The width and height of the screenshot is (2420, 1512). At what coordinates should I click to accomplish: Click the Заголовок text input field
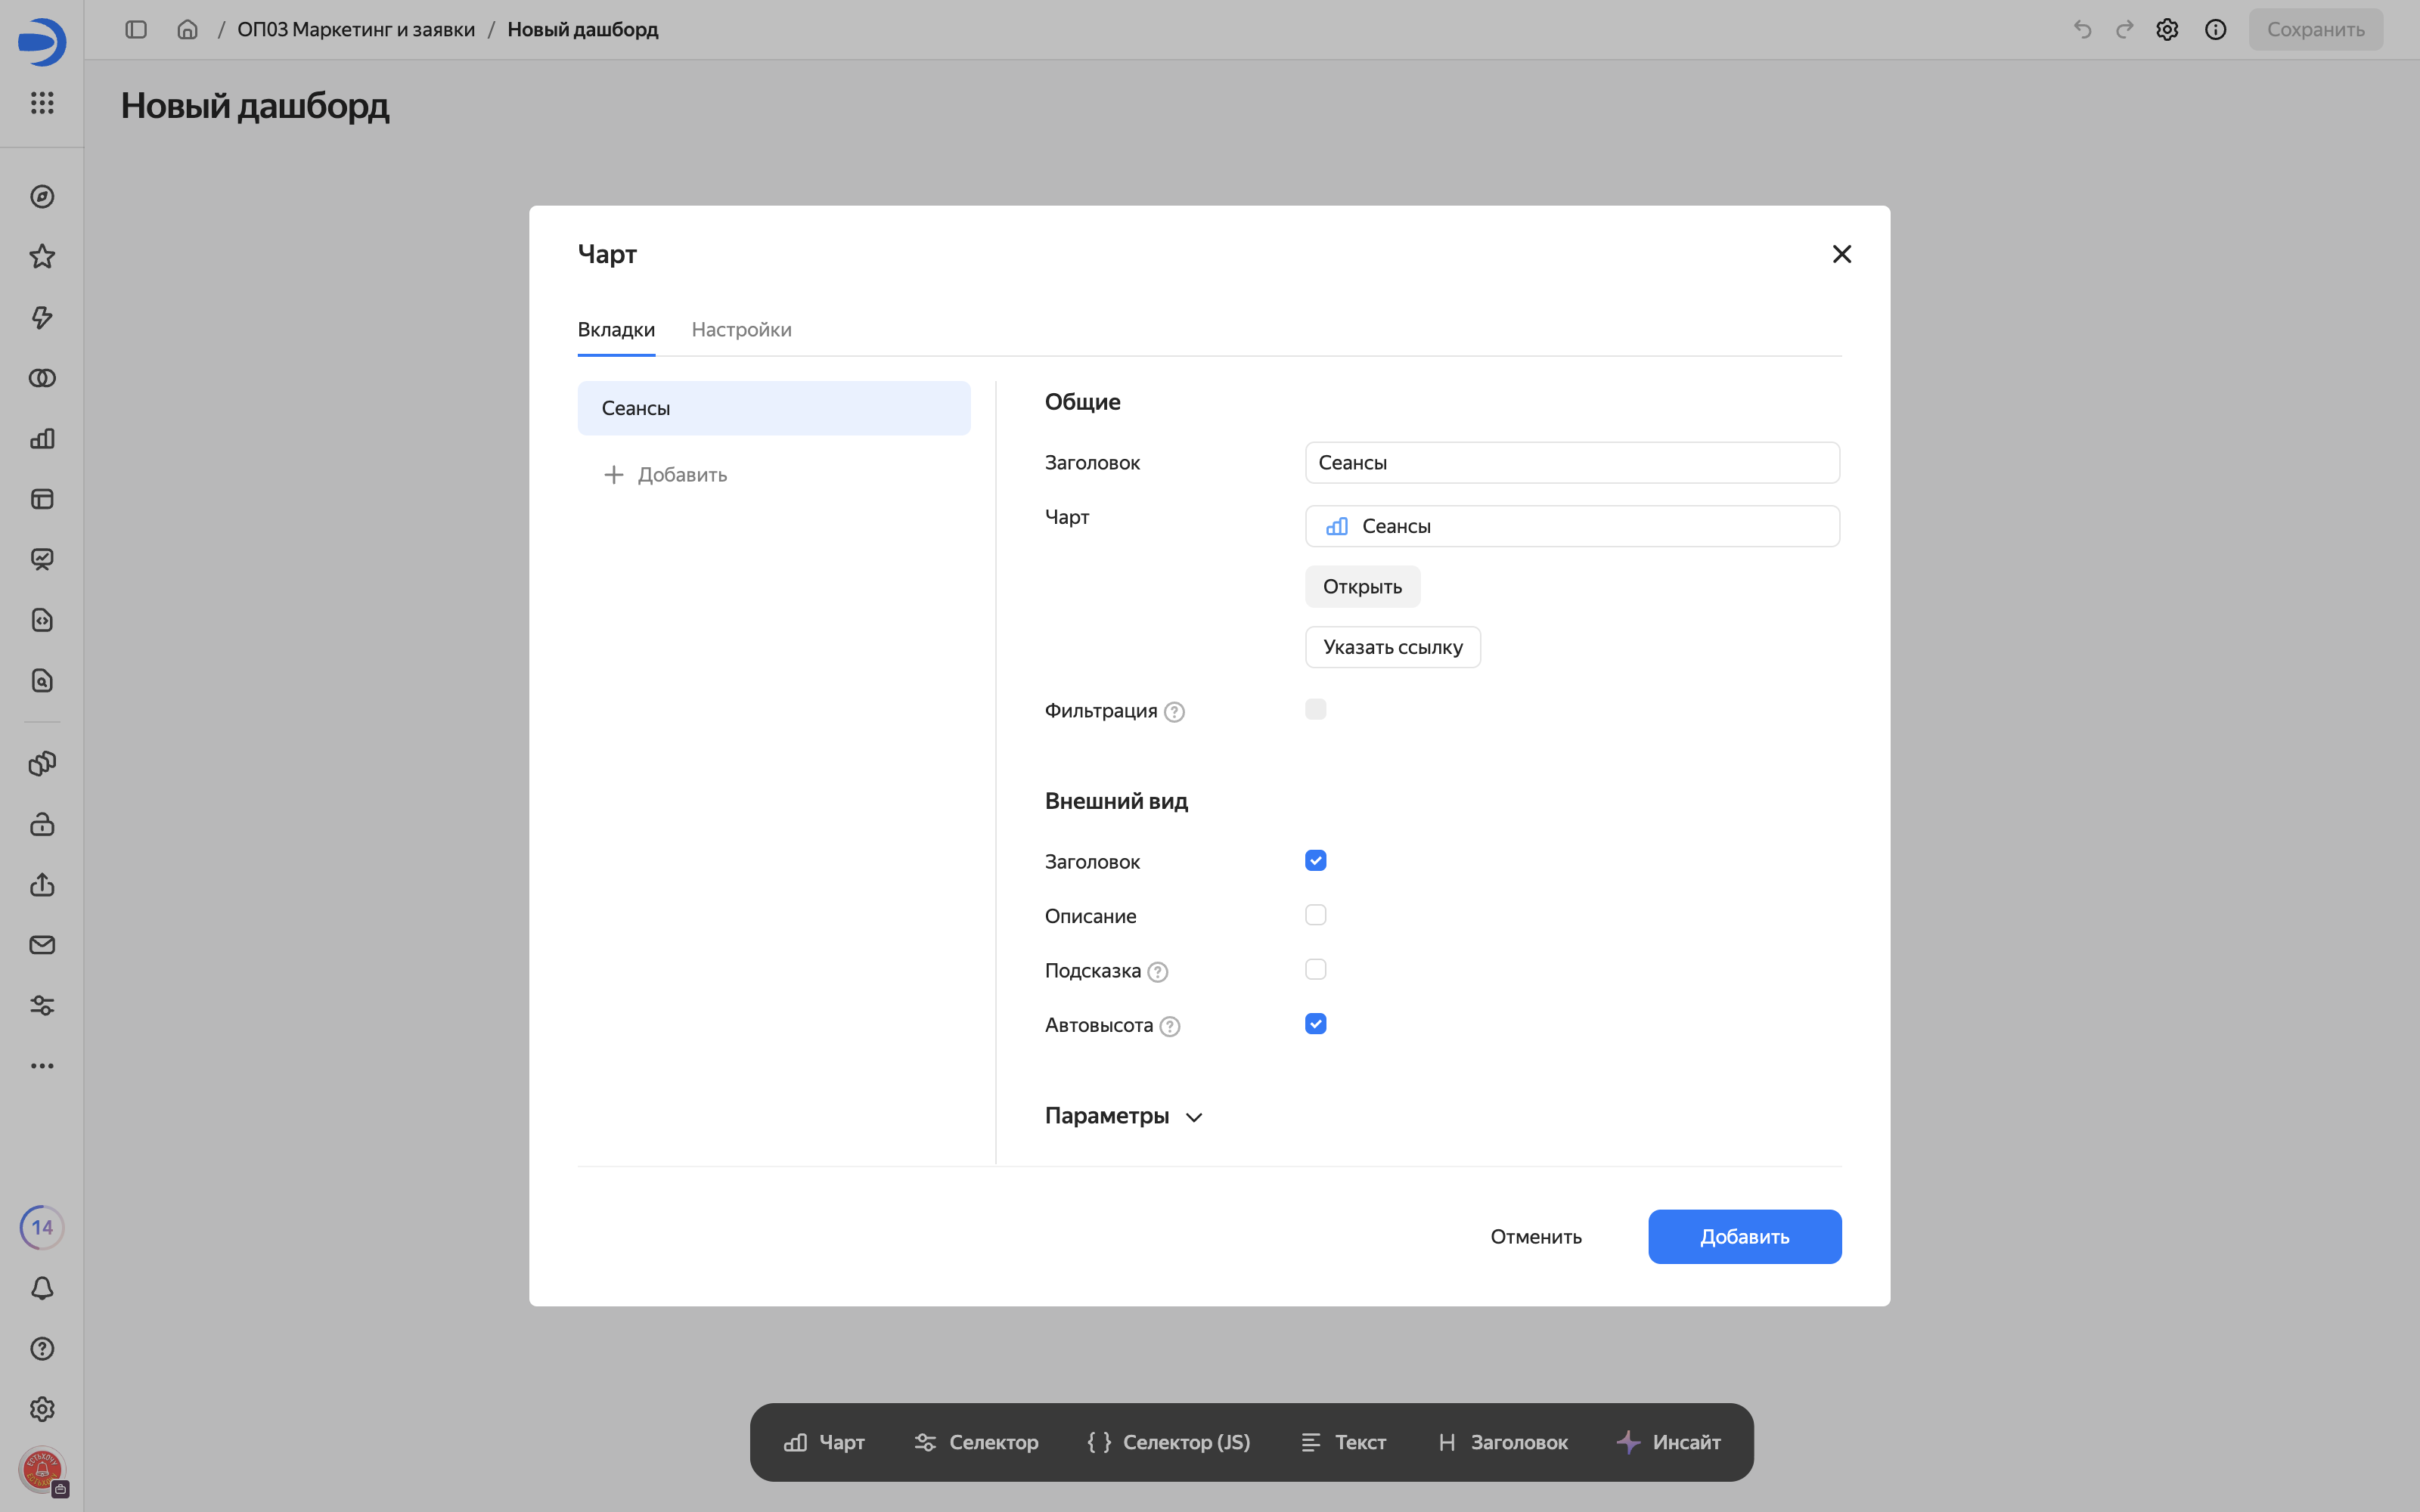point(1572,463)
